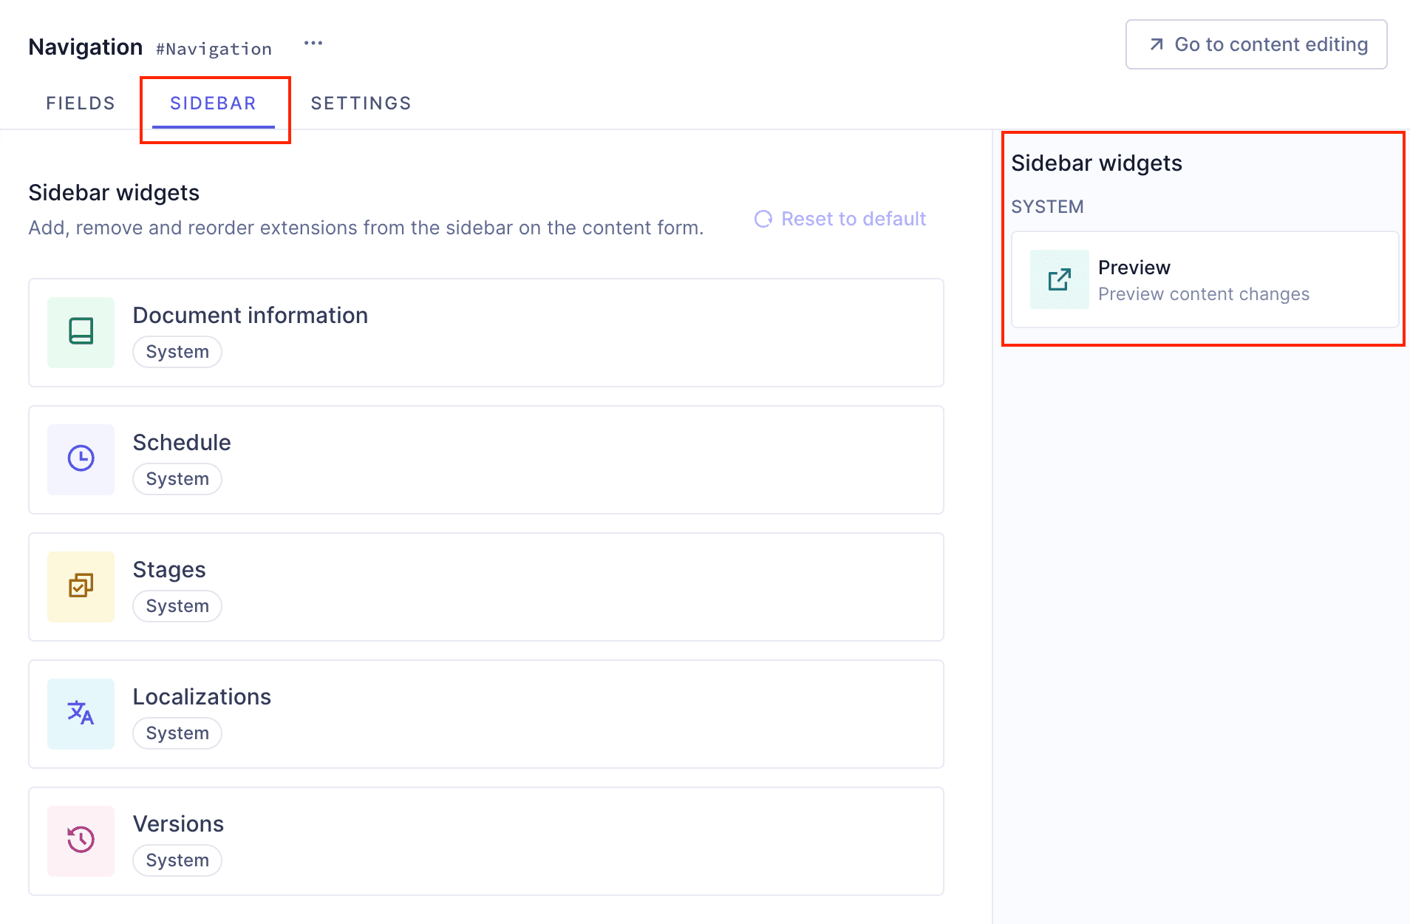Click the Preview external-link icon
1410x924 pixels.
click(x=1058, y=279)
